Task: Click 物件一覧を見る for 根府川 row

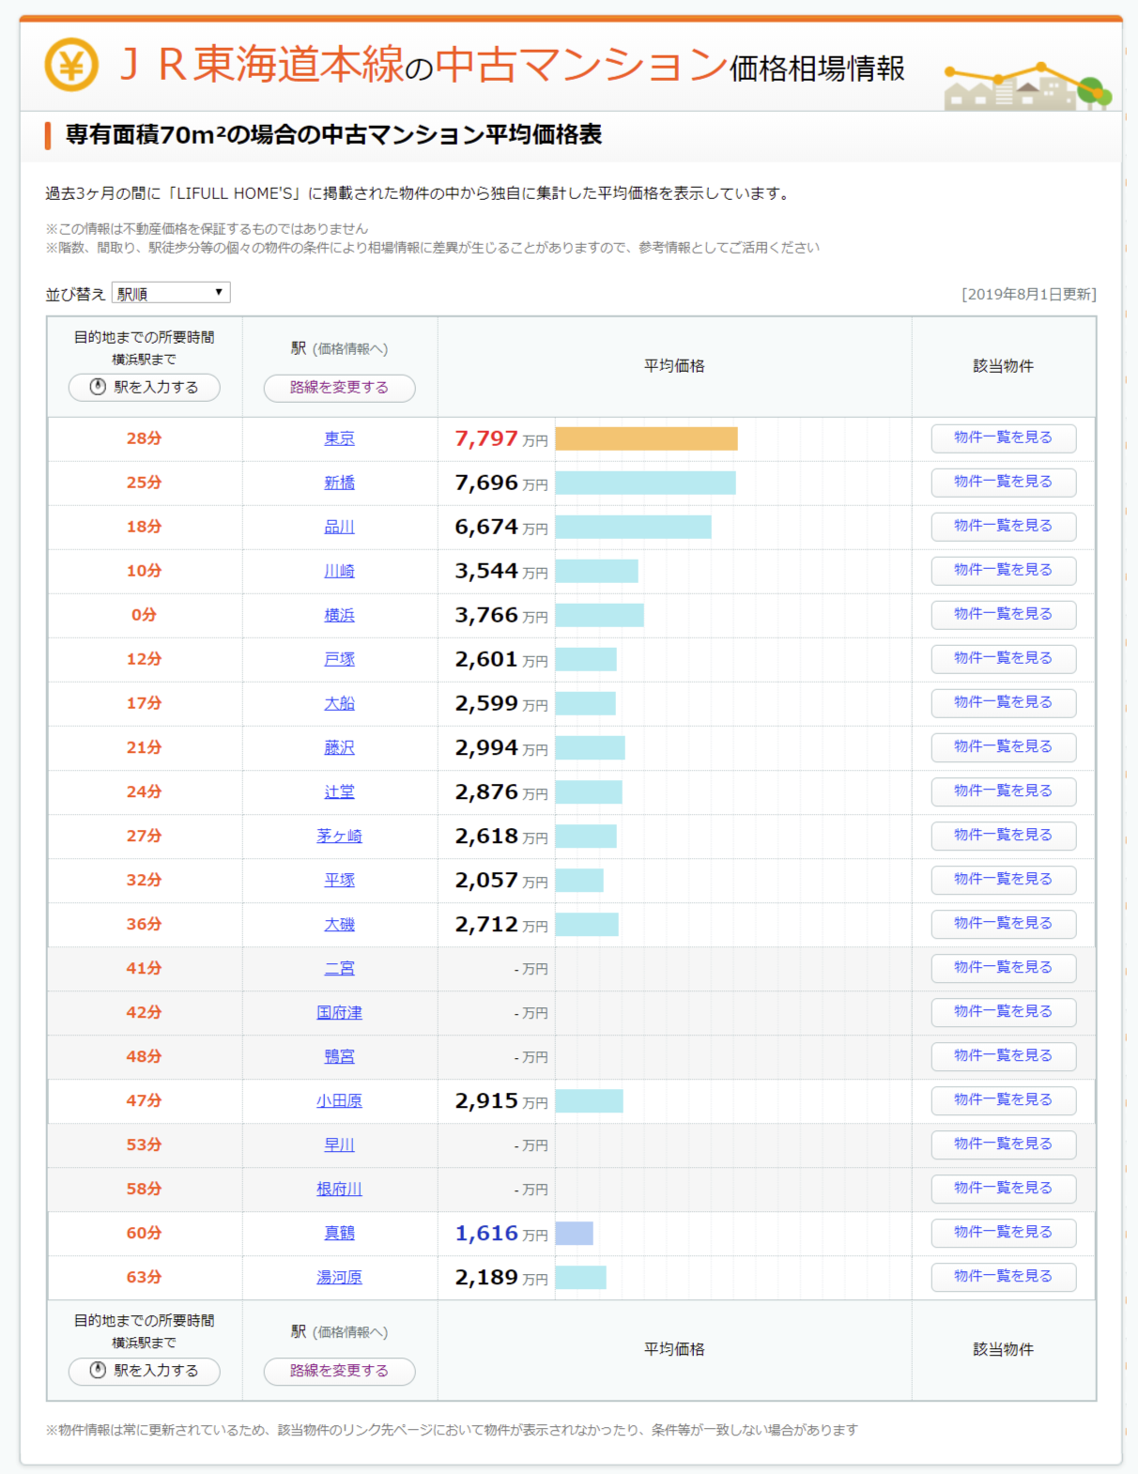Action: tap(1004, 1189)
